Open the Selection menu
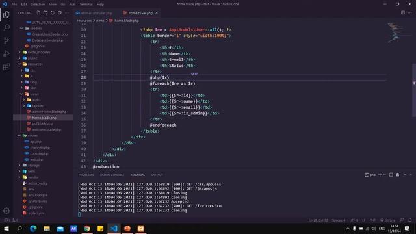The width and height of the screenshot is (416, 234). click(38, 5)
